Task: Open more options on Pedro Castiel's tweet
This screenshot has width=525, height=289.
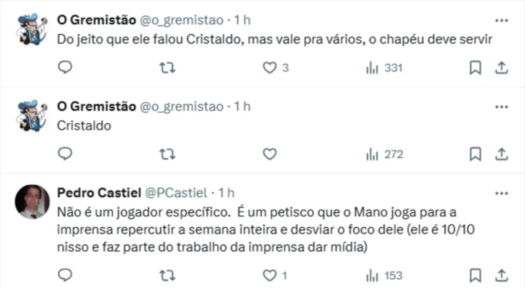Action: (x=501, y=193)
